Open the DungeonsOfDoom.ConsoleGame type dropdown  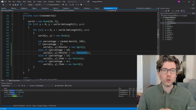point(80,11)
